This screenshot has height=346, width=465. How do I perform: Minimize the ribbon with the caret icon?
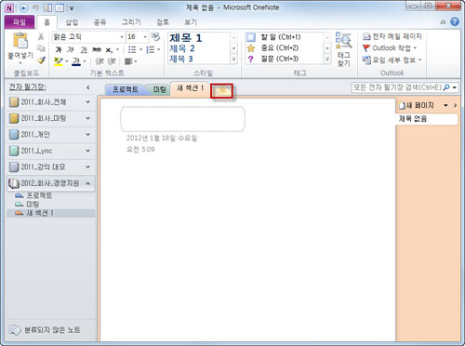tap(443, 22)
